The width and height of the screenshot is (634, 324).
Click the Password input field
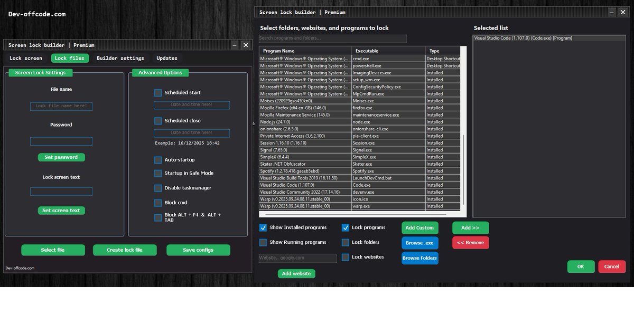pos(61,141)
